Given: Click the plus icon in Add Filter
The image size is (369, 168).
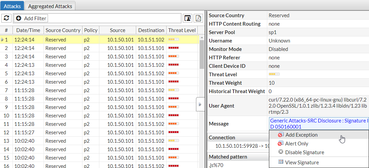Looking at the screenshot, I should coord(19,18).
